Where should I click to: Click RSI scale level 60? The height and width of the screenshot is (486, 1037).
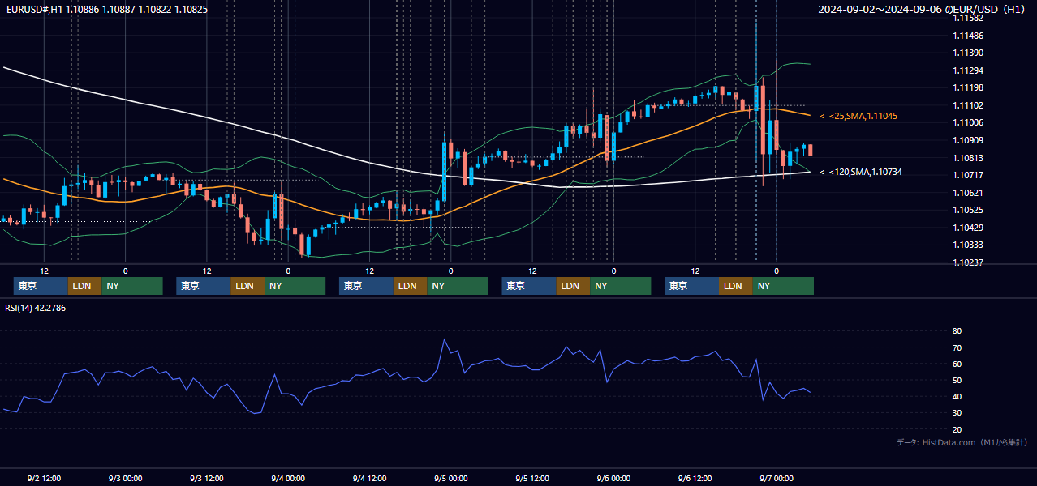(x=957, y=364)
